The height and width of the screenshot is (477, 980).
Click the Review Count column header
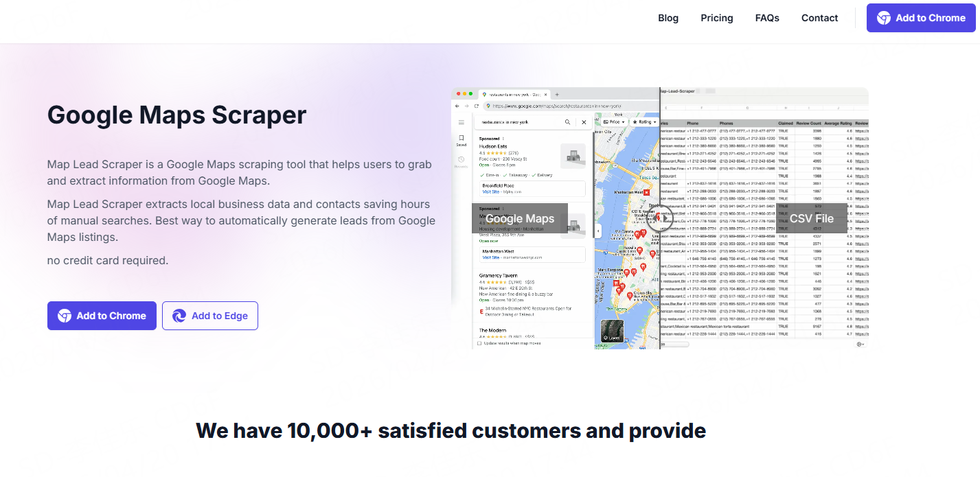809,123
